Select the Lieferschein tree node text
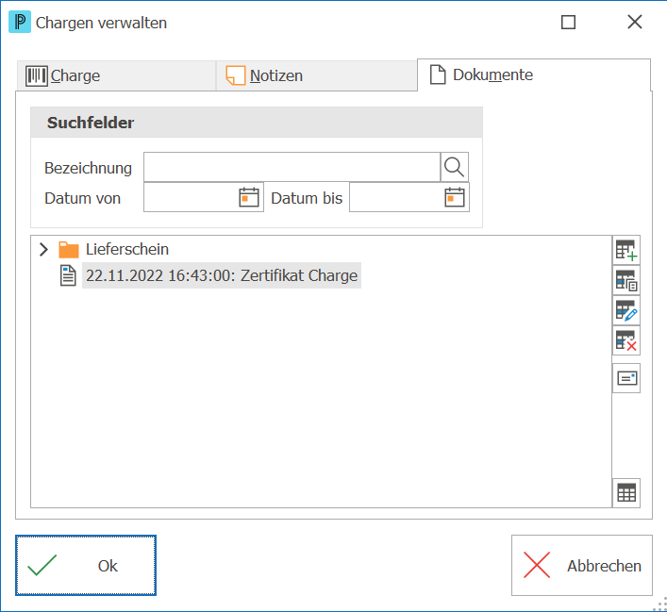The image size is (667, 612). pos(127,249)
